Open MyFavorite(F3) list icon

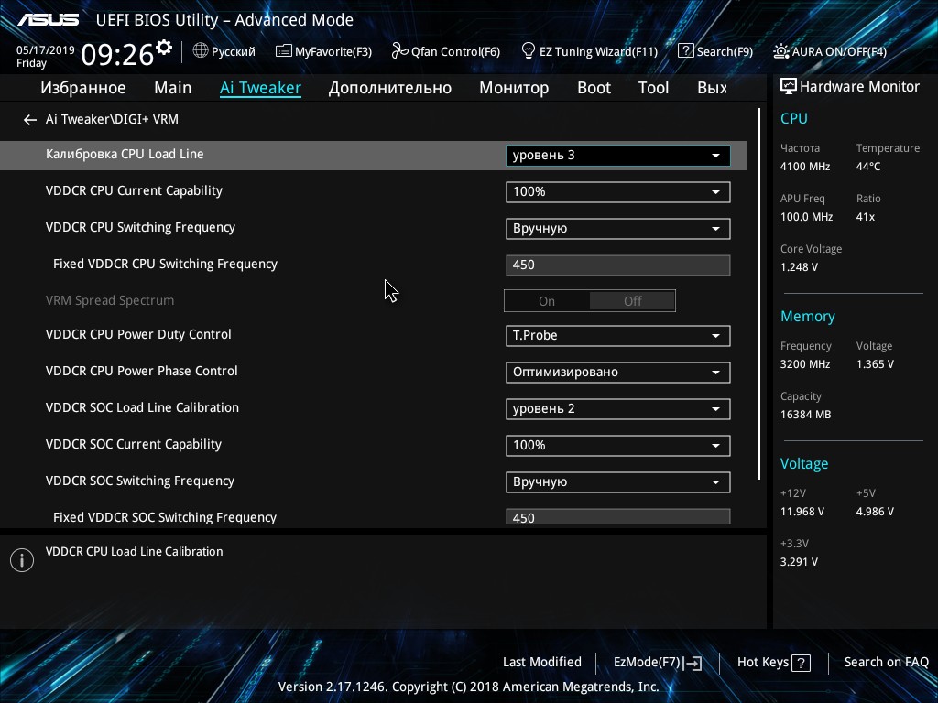coord(283,51)
